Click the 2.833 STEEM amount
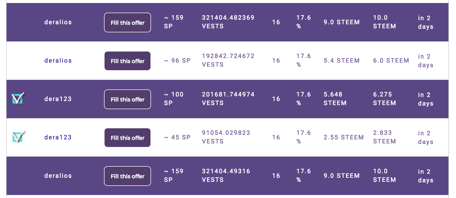Viewport: 456px width, 198px height. pos(385,137)
